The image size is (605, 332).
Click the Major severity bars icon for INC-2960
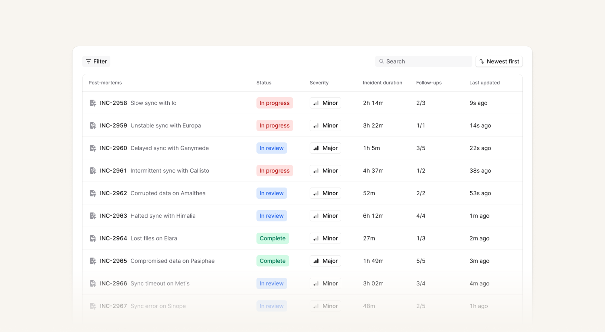[316, 148]
